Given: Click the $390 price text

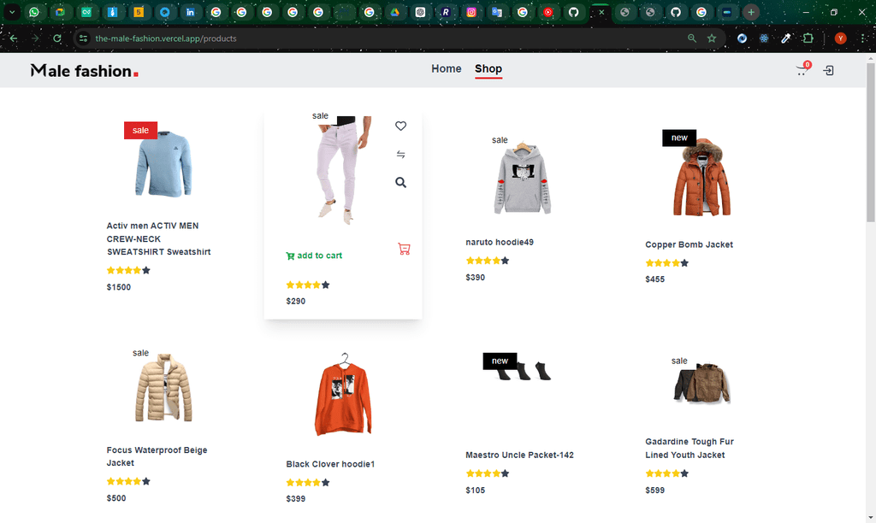Looking at the screenshot, I should pos(476,278).
